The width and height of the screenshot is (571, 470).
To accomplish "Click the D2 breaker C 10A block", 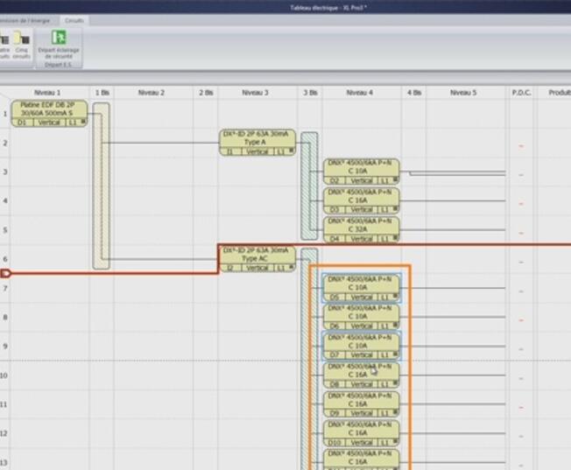I will click(361, 166).
